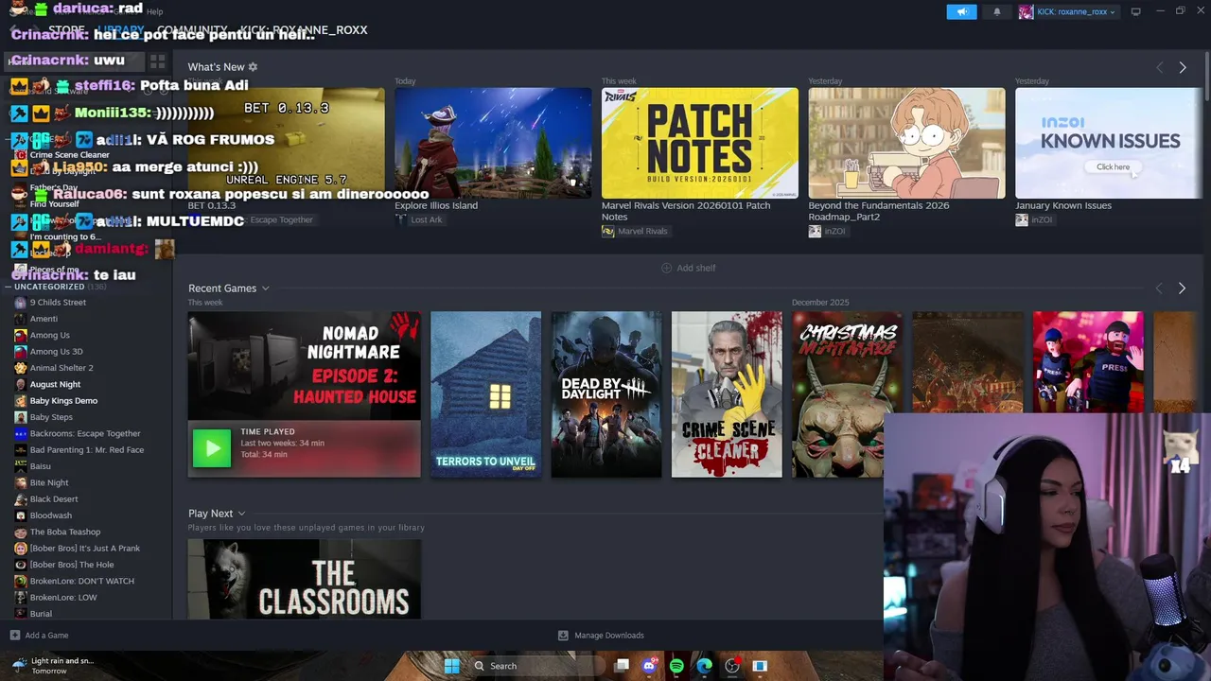1211x681 pixels.
Task: Click Marvel Rivals publisher label under news
Action: coord(642,231)
